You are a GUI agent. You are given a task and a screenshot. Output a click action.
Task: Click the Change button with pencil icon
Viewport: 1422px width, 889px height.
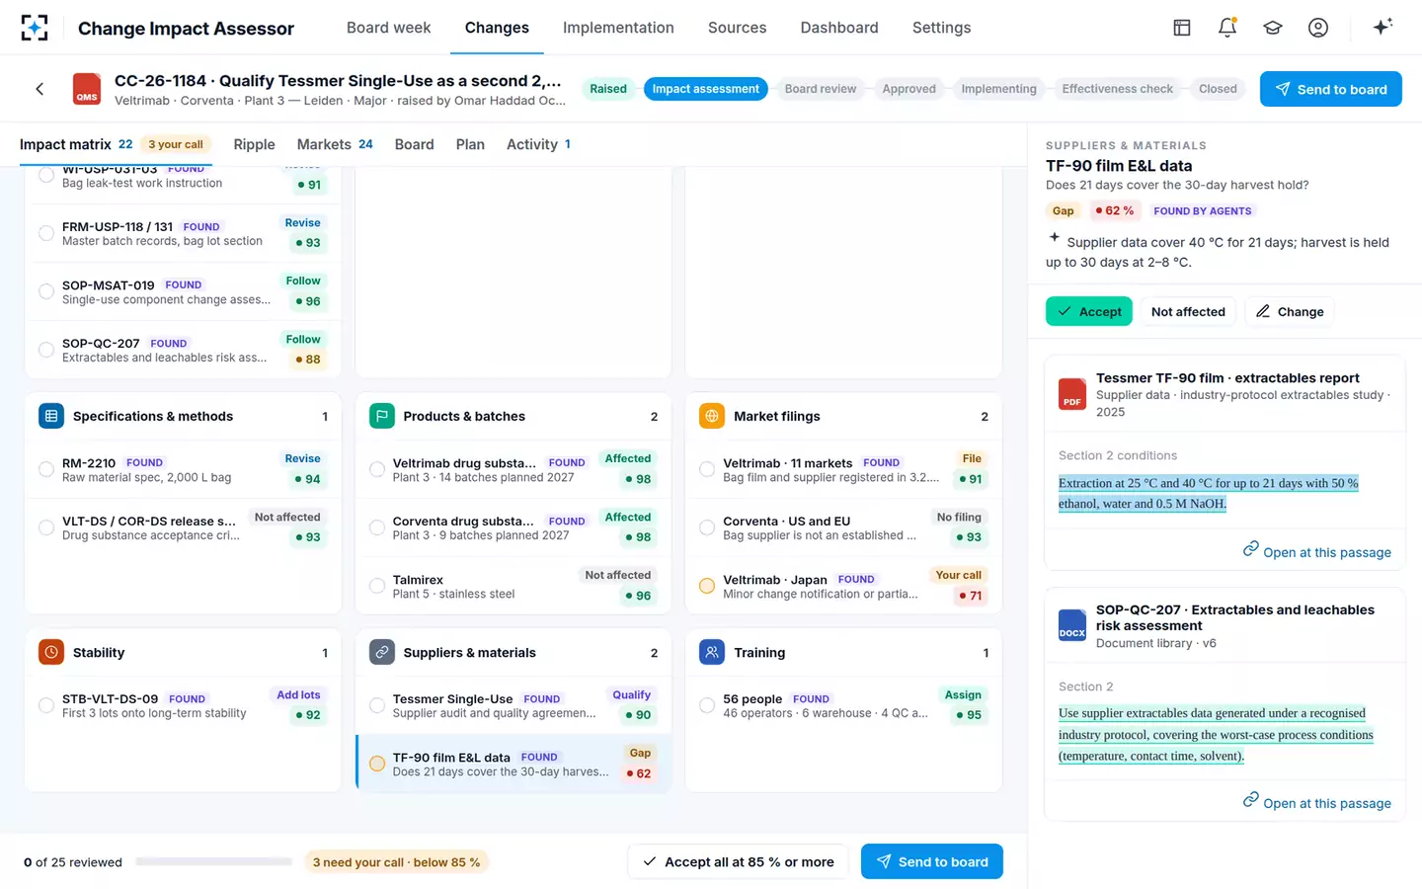[1290, 311]
